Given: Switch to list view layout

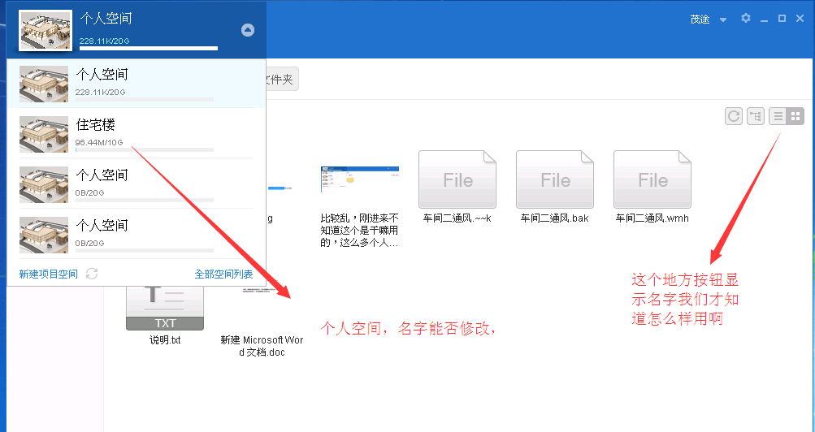Looking at the screenshot, I should point(778,117).
